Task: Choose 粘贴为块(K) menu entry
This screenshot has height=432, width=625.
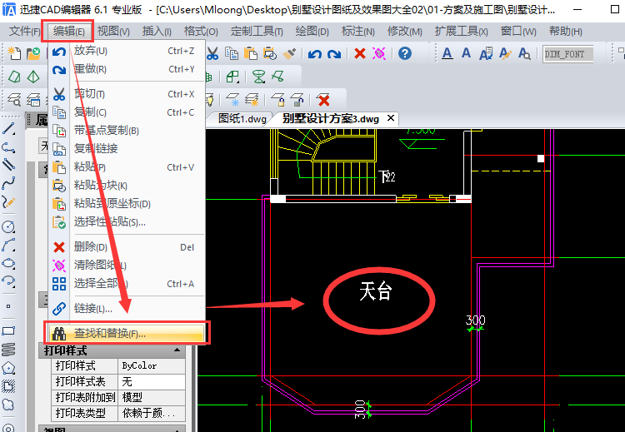Action: [127, 185]
